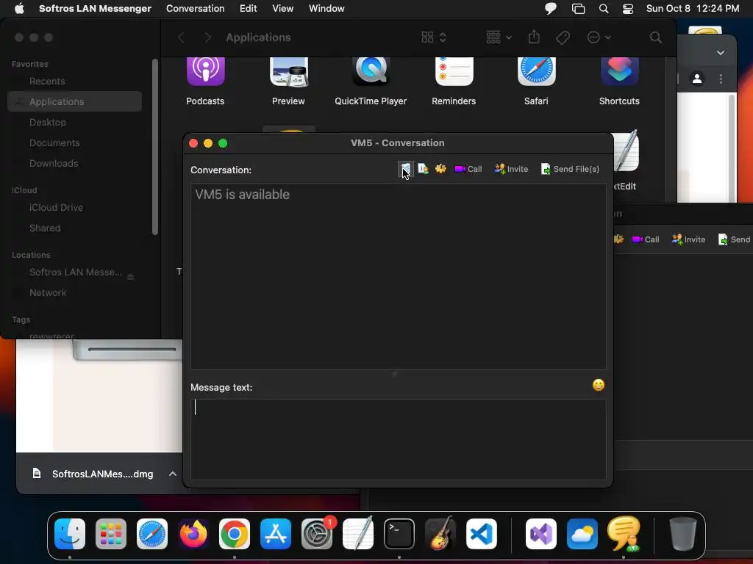
Task: Open Finder action (ellipsis) dropdown
Action: click(x=599, y=37)
